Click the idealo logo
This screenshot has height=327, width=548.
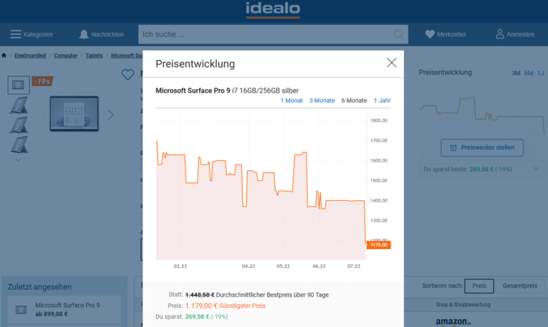pos(273,10)
